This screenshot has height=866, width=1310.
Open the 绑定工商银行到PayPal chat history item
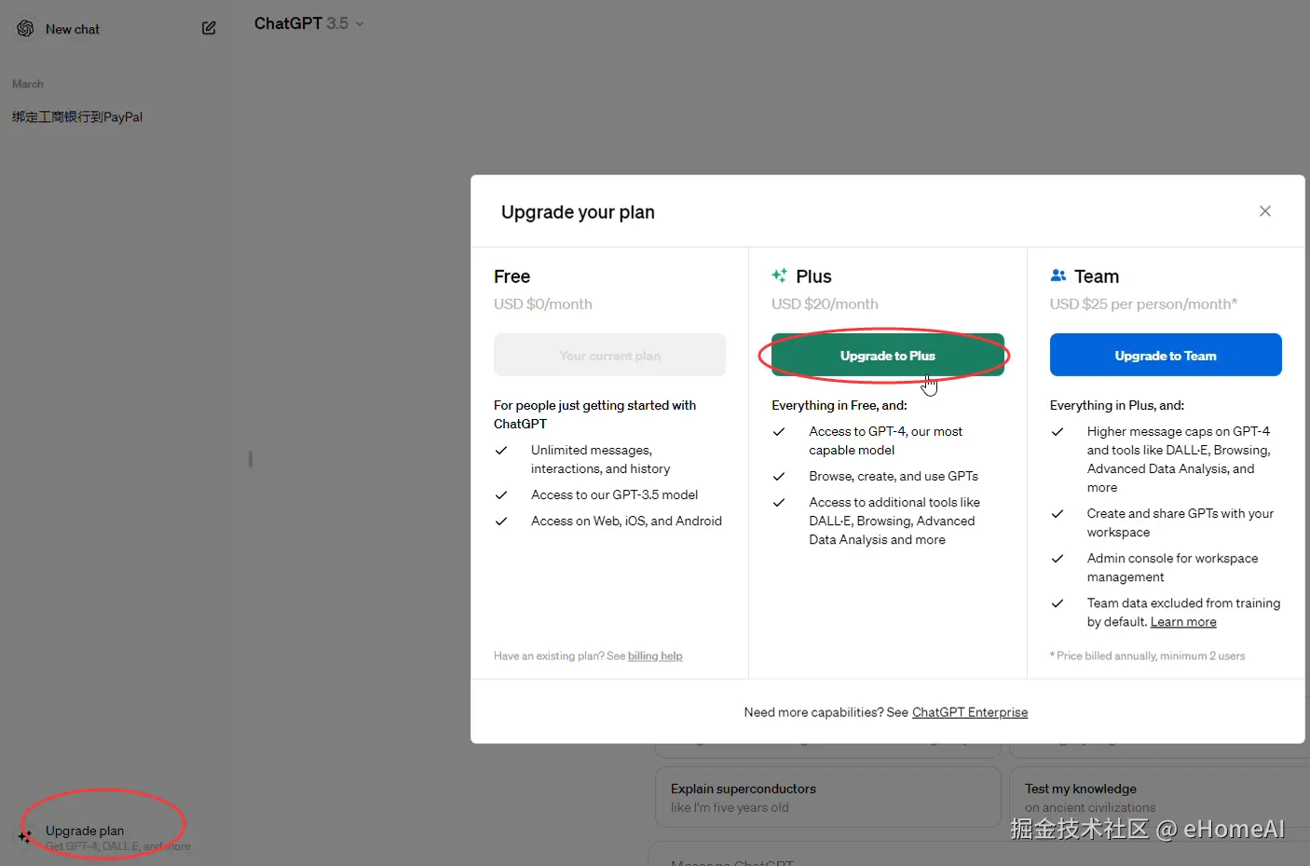click(77, 117)
